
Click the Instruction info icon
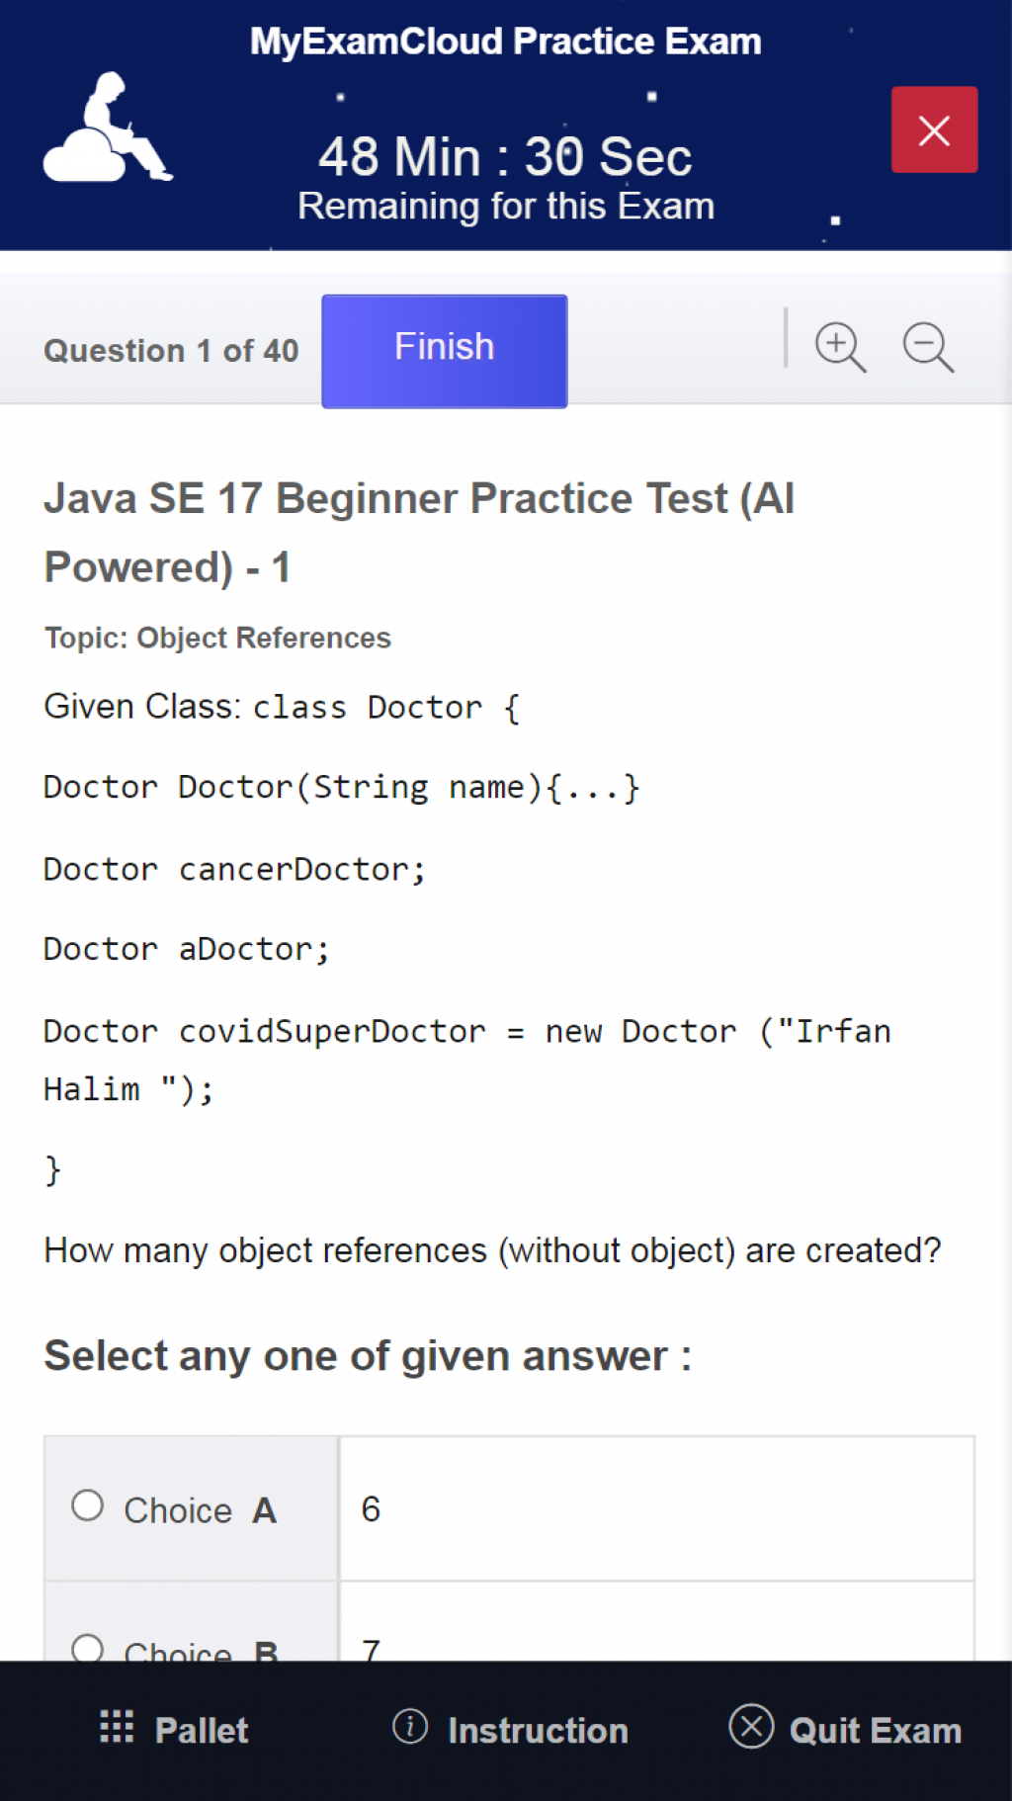coord(410,1727)
